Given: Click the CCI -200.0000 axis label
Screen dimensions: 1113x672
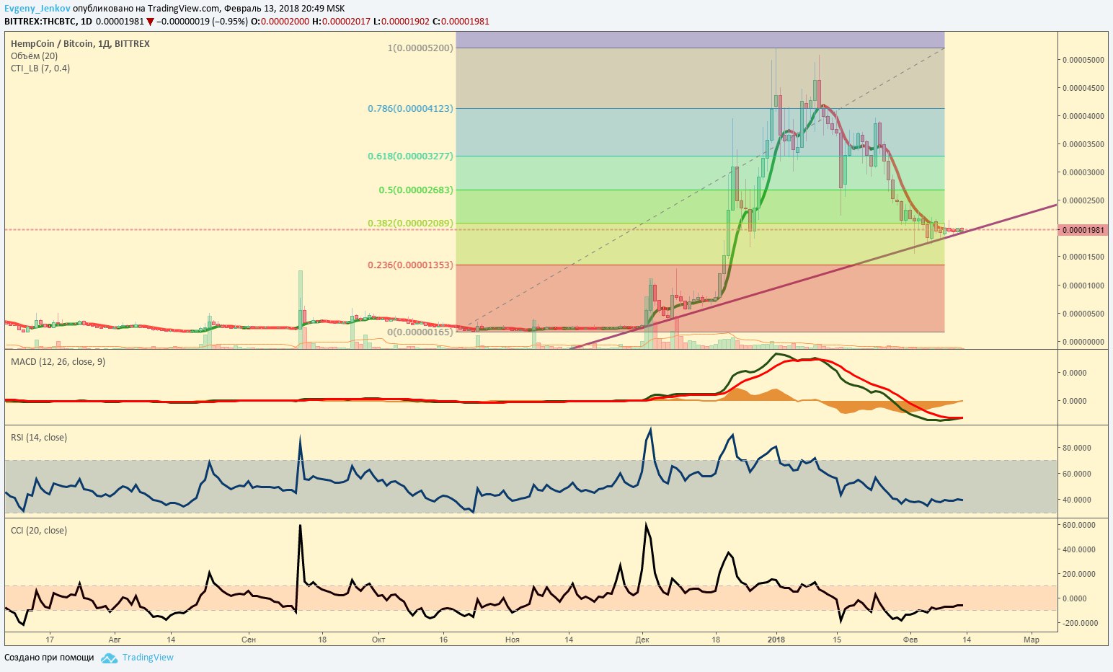Looking at the screenshot, I should pos(1079,623).
